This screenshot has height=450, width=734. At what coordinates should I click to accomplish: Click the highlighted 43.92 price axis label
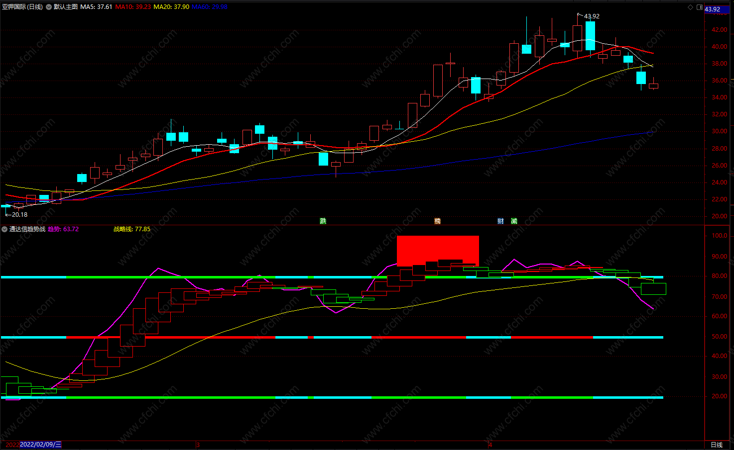coord(717,9)
